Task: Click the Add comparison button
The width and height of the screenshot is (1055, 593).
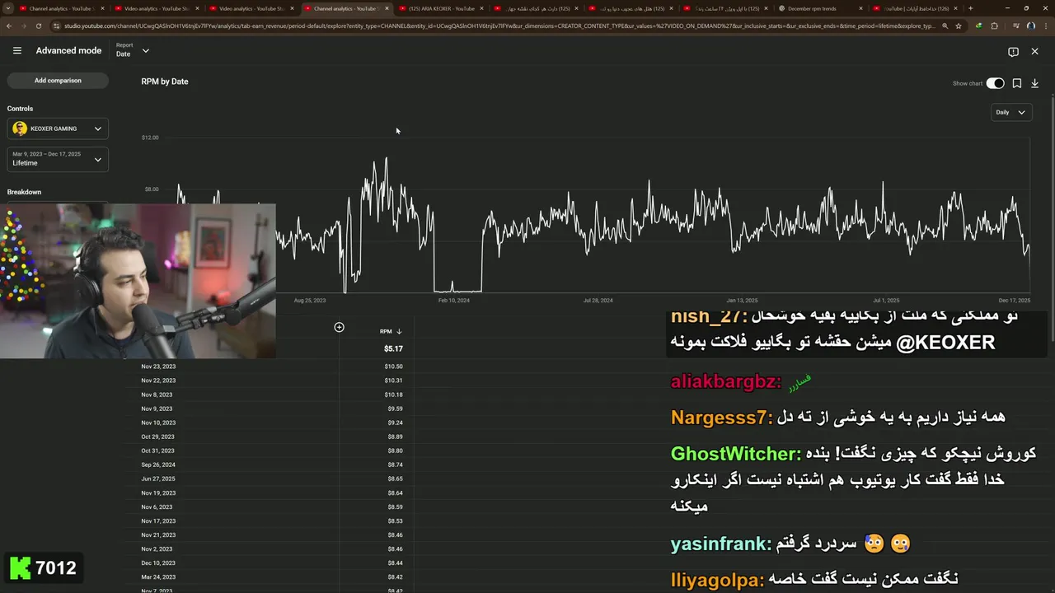Action: (x=58, y=81)
